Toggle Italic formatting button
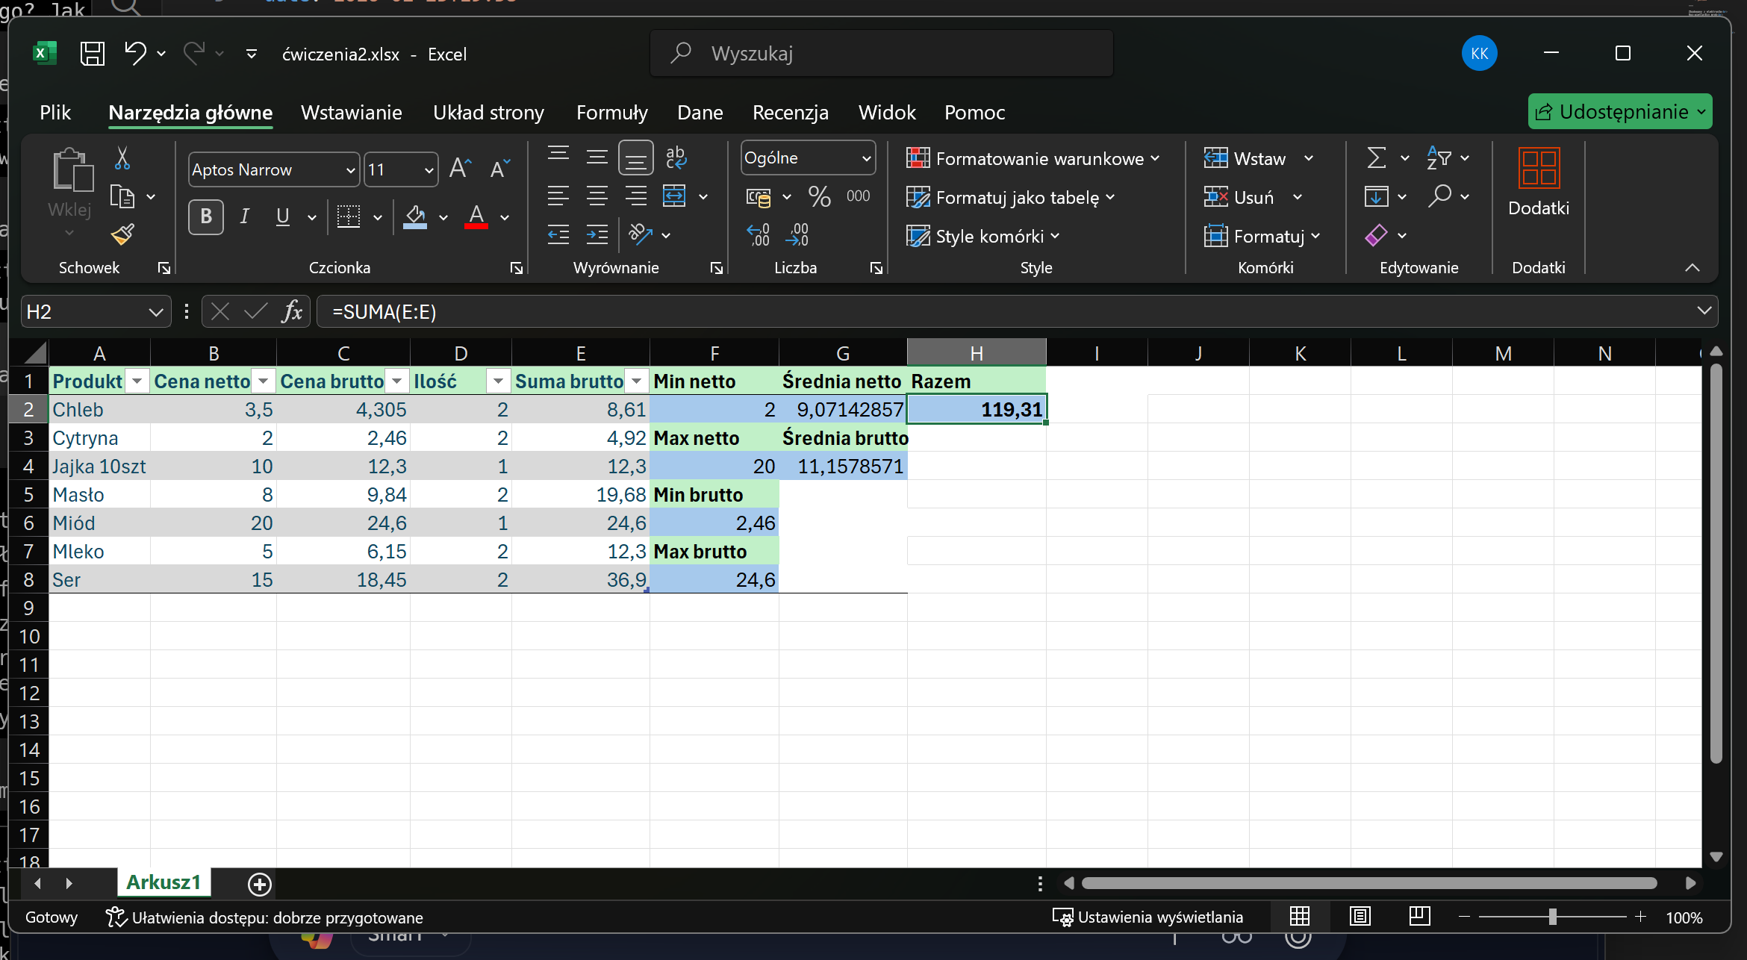This screenshot has height=960, width=1747. (x=244, y=216)
